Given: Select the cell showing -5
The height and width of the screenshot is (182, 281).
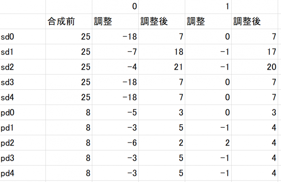Looking at the screenshot, I should [x=115, y=112].
